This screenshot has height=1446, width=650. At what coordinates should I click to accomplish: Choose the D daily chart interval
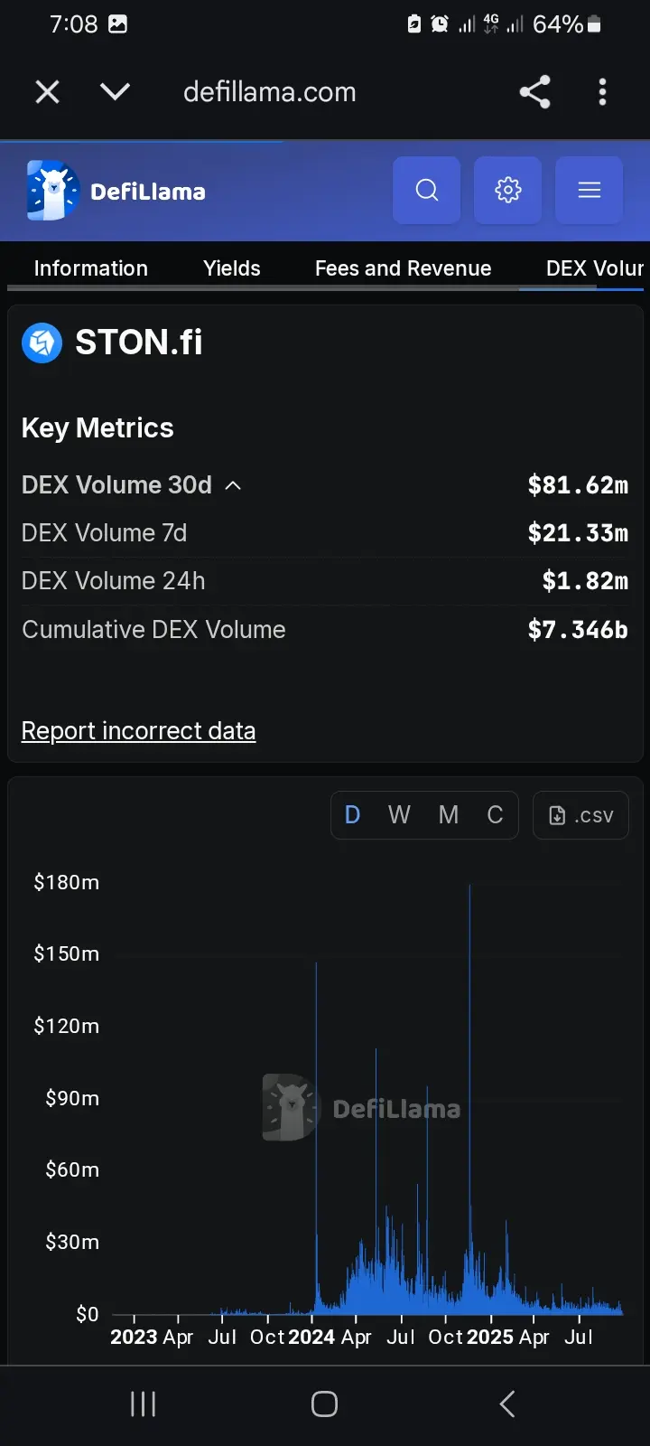[x=353, y=815]
